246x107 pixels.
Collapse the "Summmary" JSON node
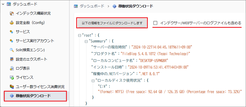(86, 42)
